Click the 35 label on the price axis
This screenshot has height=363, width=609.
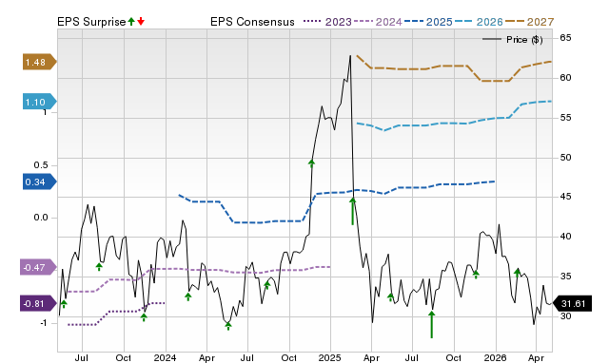coord(565,277)
